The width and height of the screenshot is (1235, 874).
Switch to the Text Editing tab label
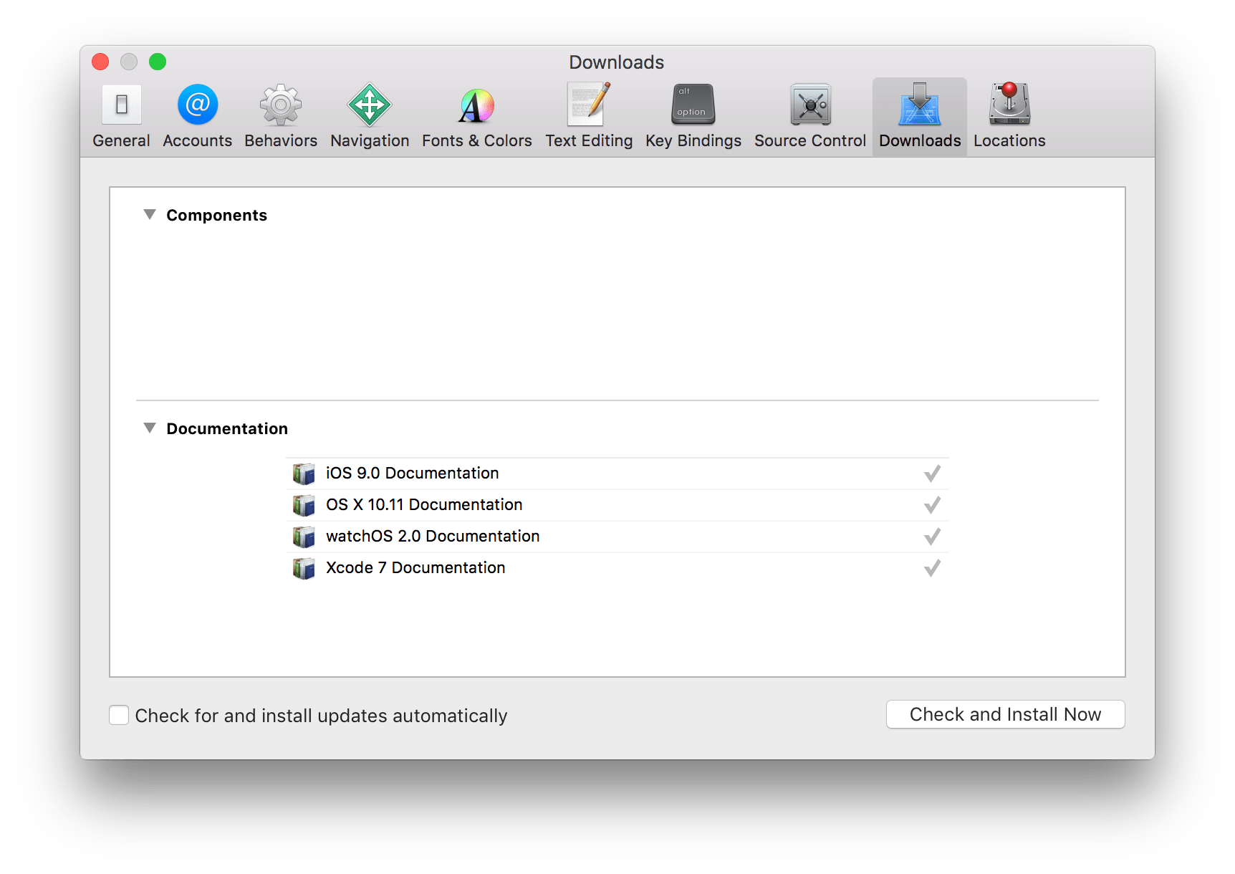tap(589, 141)
